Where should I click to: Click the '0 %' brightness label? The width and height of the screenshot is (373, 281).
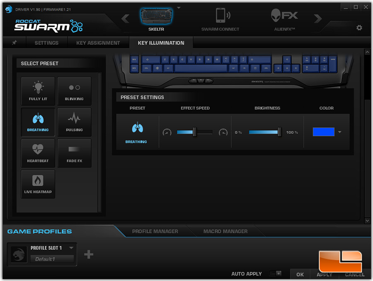pos(238,132)
